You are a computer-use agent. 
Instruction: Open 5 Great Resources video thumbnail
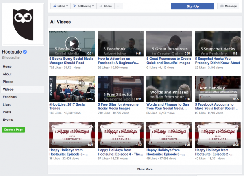tap(169, 43)
